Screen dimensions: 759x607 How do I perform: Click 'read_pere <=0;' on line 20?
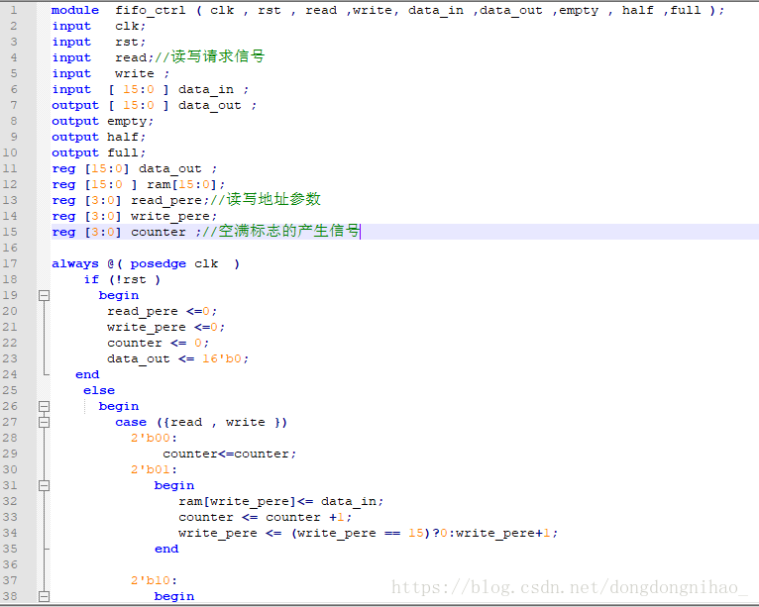point(163,312)
